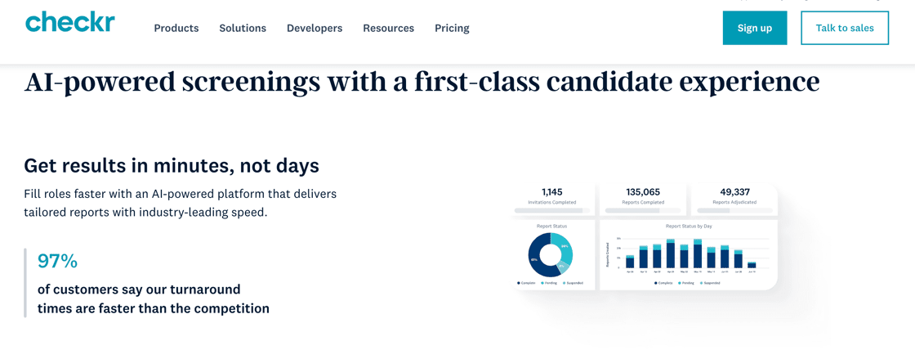Click the Pending legend dot under bar chart
Image resolution: width=915 pixels, height=350 pixels.
[680, 283]
